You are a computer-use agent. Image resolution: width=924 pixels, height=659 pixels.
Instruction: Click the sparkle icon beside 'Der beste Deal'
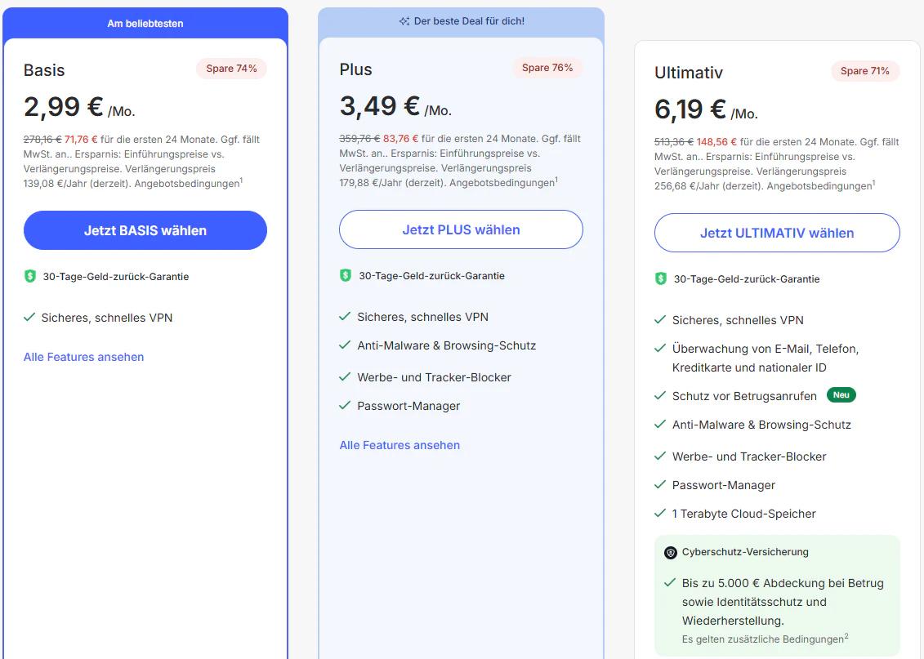[x=404, y=21]
